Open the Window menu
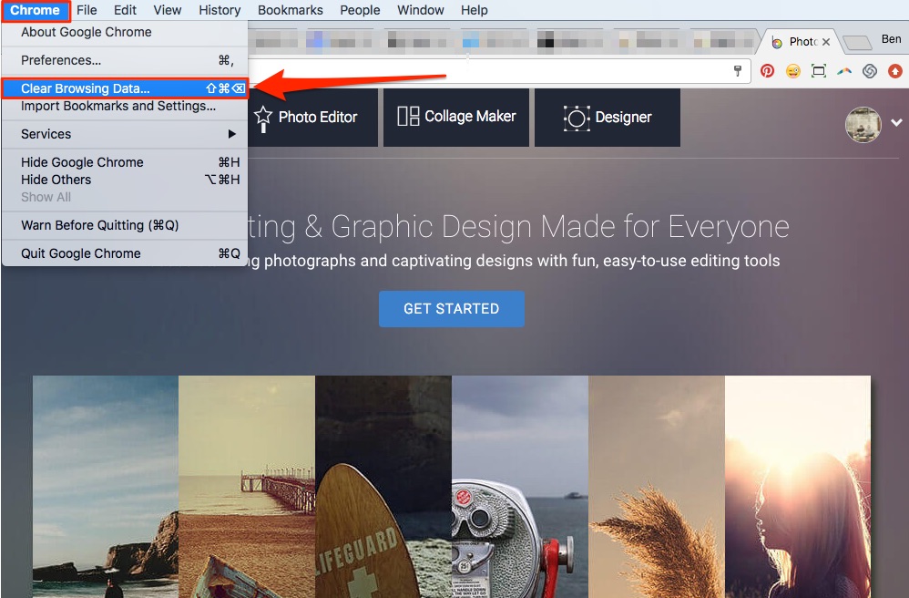The height and width of the screenshot is (598, 909). (x=420, y=10)
